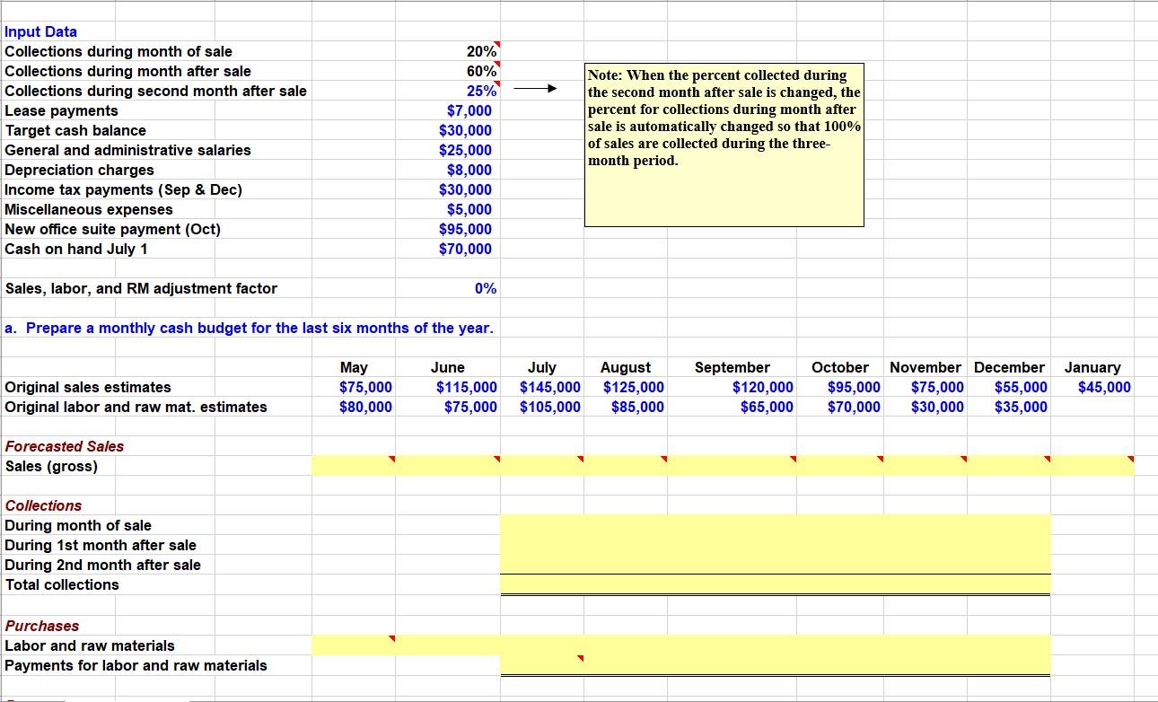Click the "Depreciation charges" label
This screenshot has width=1158, height=702.
point(80,170)
